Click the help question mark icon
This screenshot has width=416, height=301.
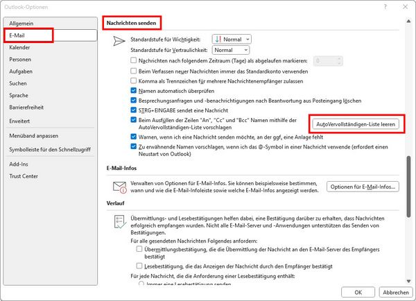pyautogui.click(x=385, y=7)
